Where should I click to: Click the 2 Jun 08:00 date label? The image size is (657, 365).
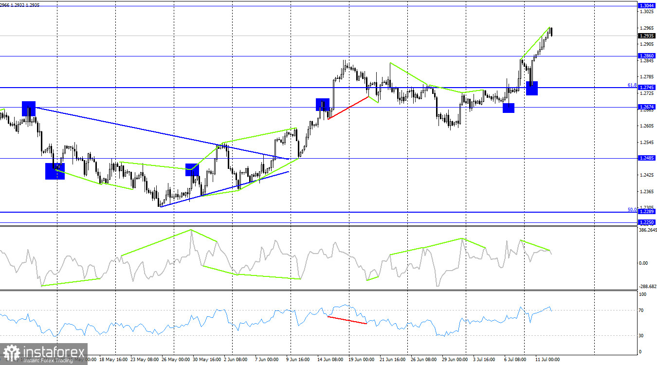[236, 361]
